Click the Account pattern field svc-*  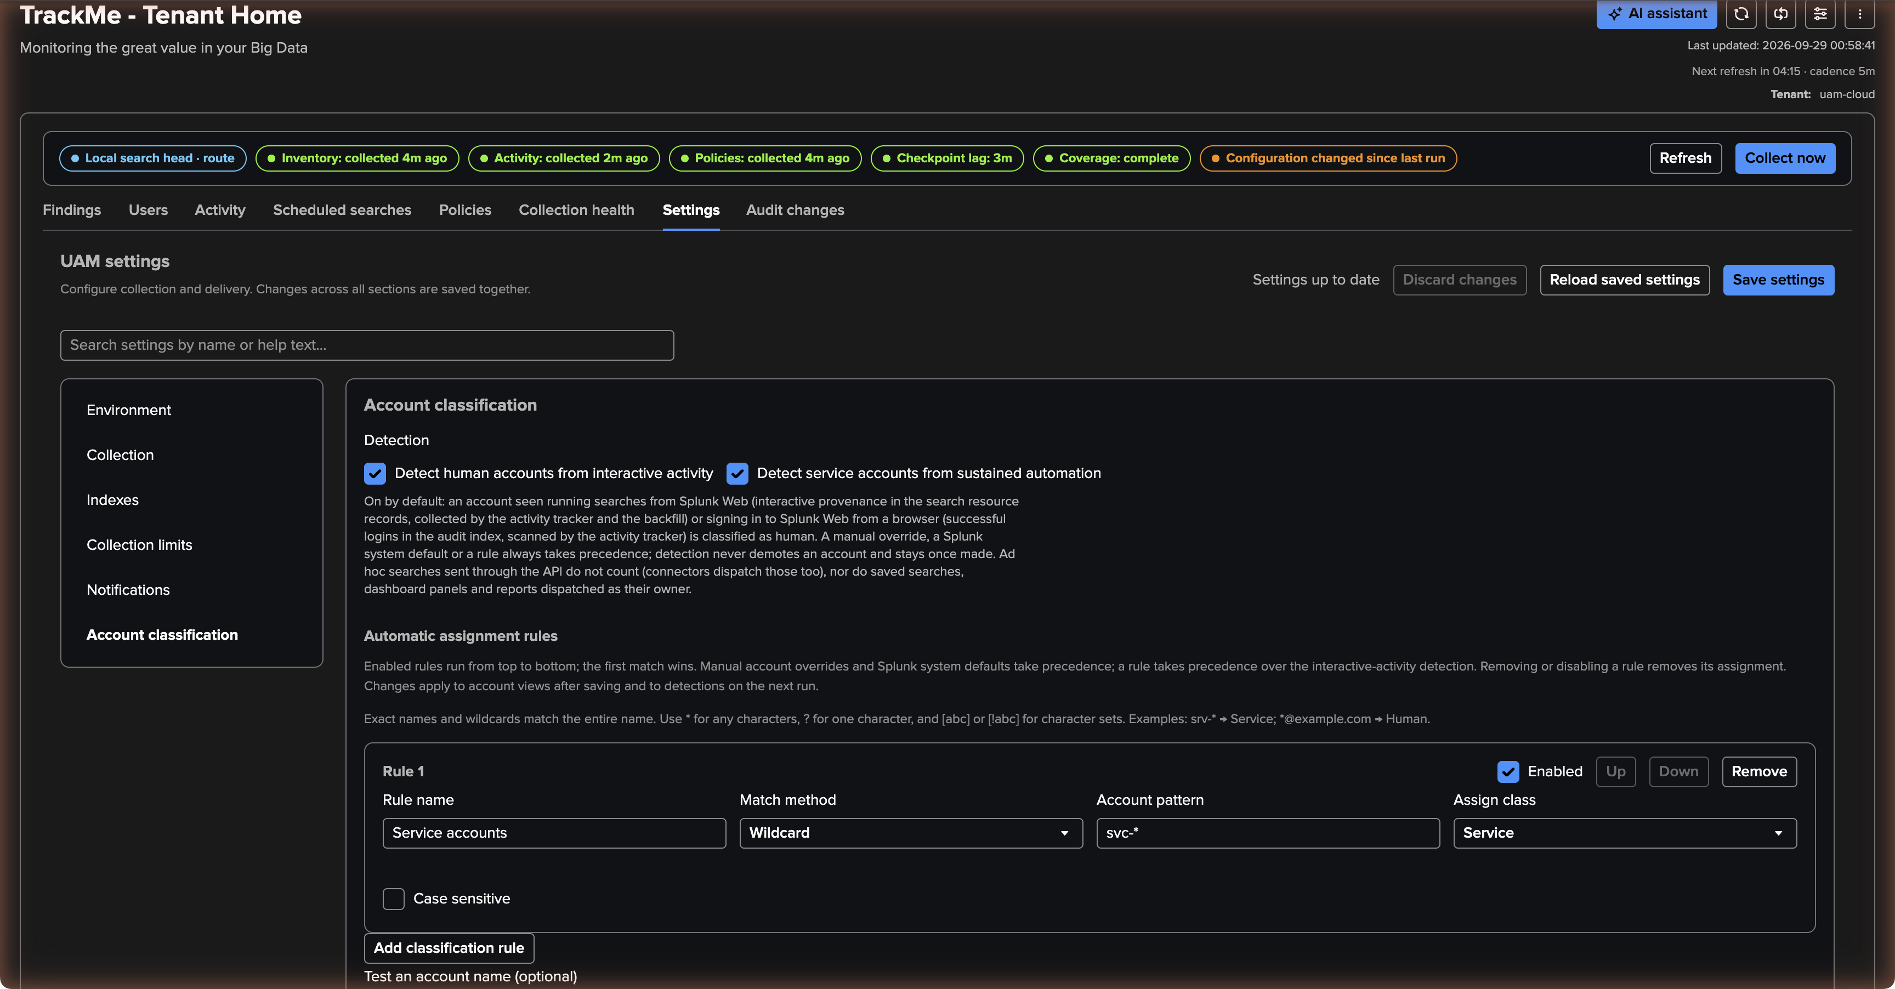tap(1268, 833)
